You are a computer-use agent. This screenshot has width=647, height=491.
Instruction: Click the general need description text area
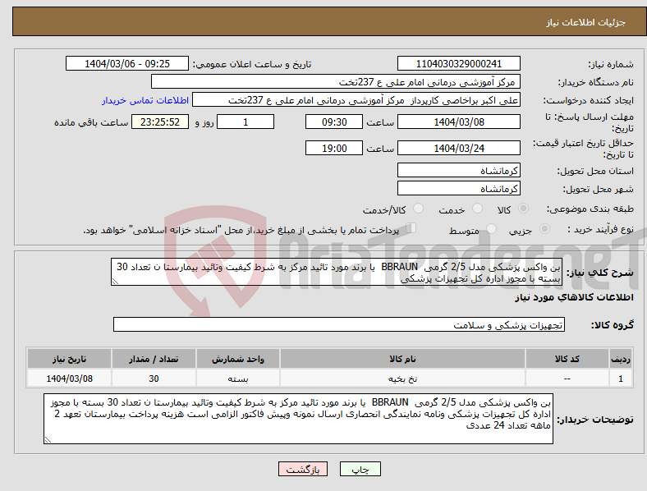[x=337, y=272]
